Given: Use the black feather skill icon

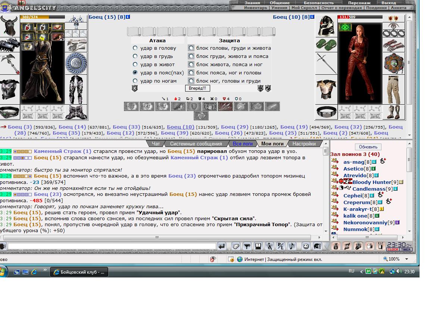Looking at the screenshot, I should click(178, 106).
